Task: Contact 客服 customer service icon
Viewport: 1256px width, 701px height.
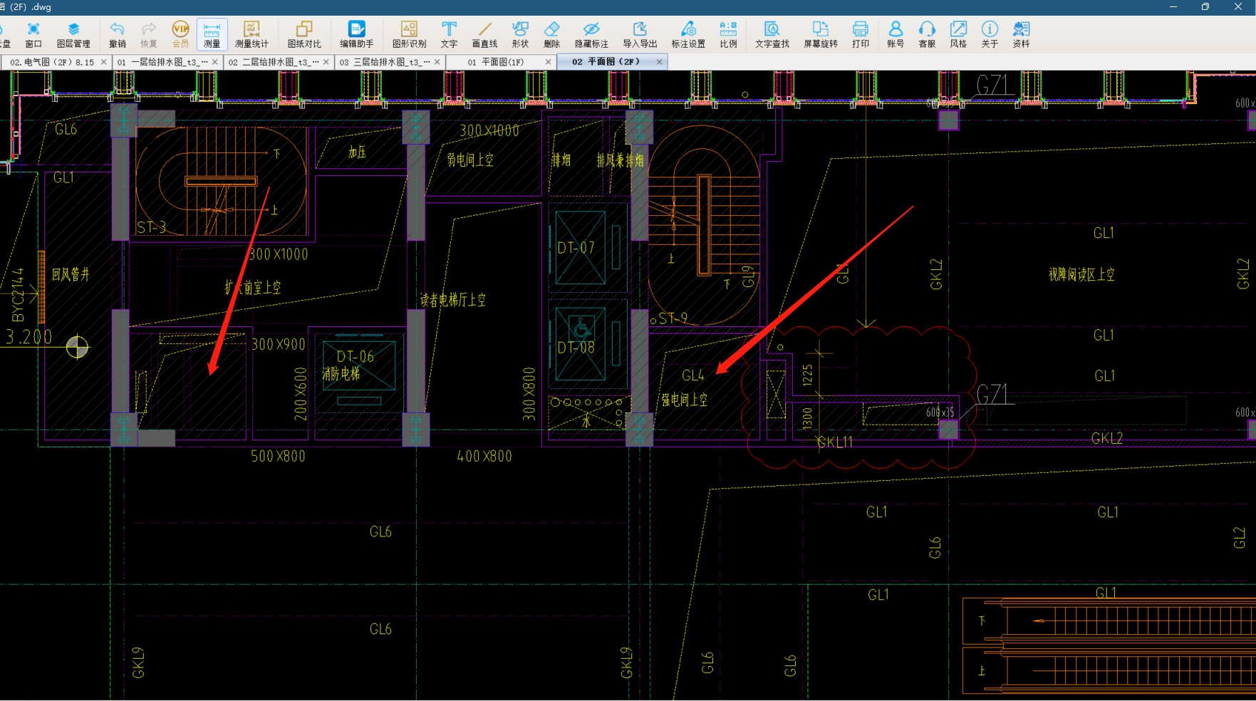Action: coord(927,34)
